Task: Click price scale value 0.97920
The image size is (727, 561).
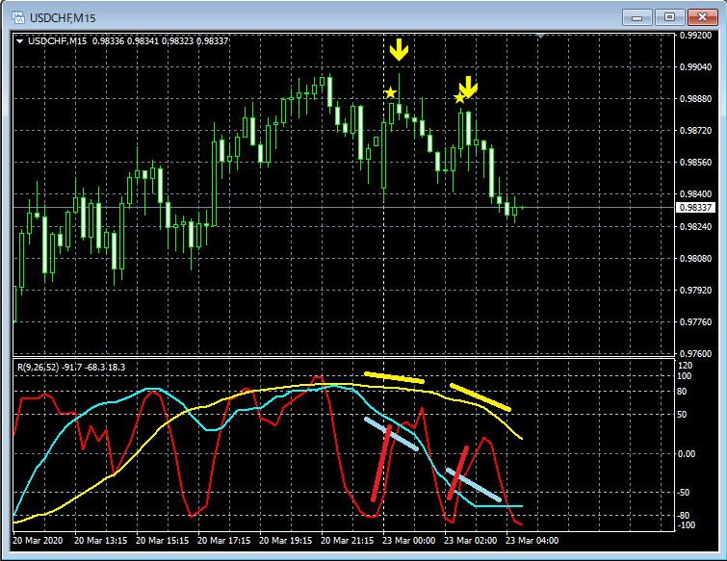Action: [695, 290]
